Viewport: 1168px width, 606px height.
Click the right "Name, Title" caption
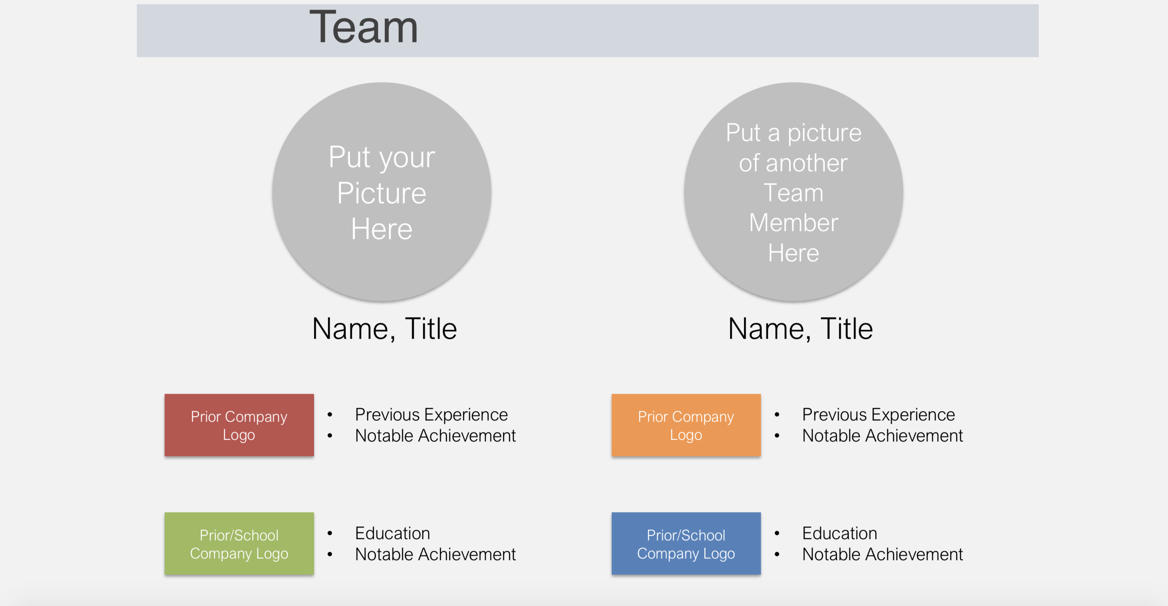click(800, 329)
